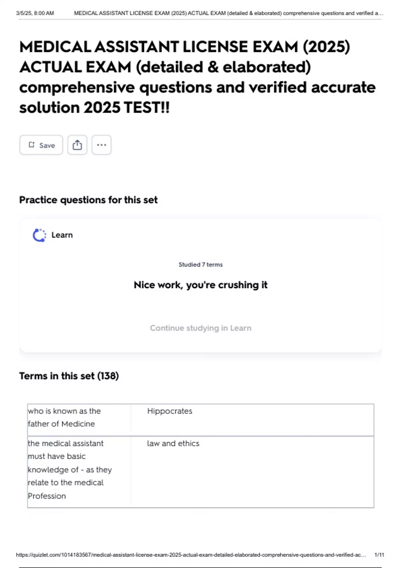The width and height of the screenshot is (401, 568).
Task: Select the Learn label in practice card
Action: (x=62, y=235)
